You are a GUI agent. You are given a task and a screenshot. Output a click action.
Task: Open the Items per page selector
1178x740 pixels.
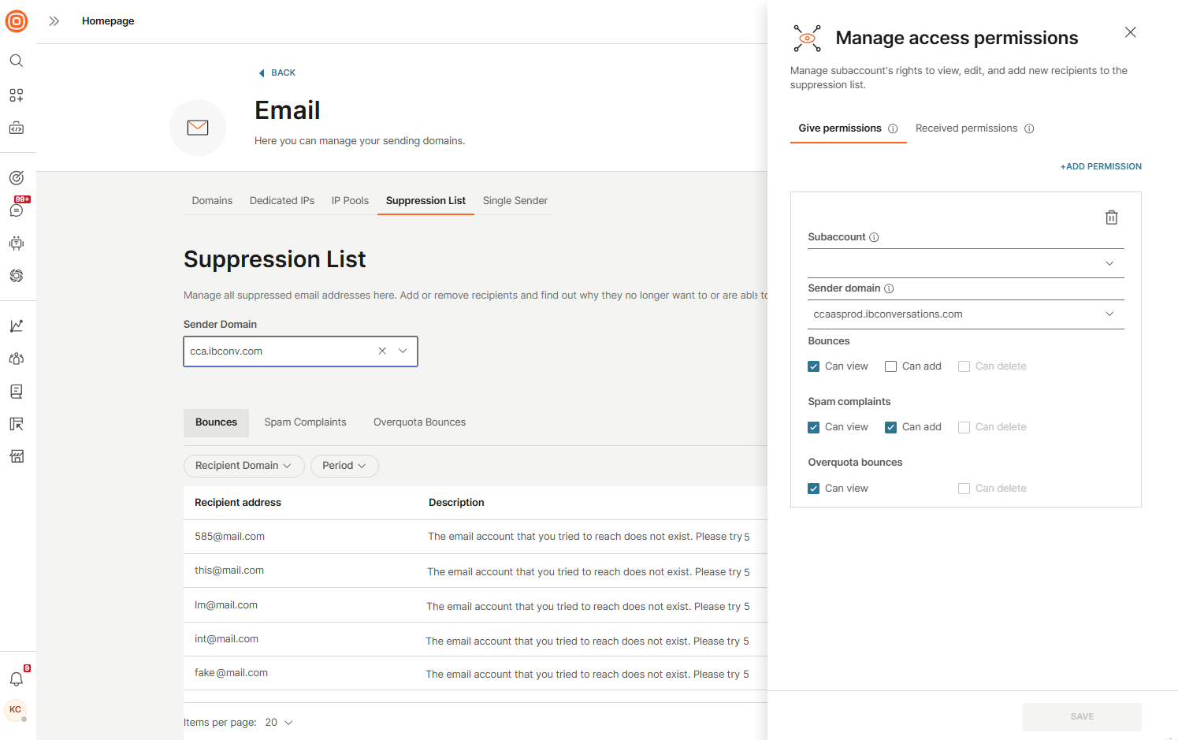point(278,722)
